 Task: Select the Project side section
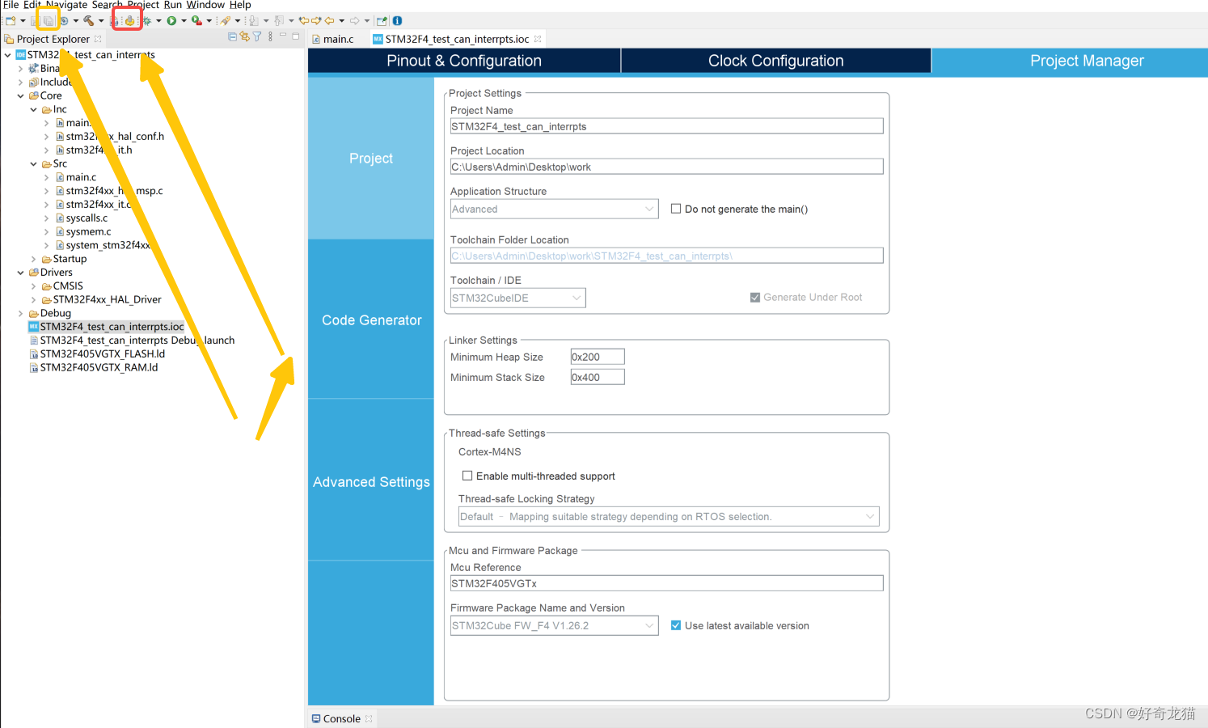371,159
